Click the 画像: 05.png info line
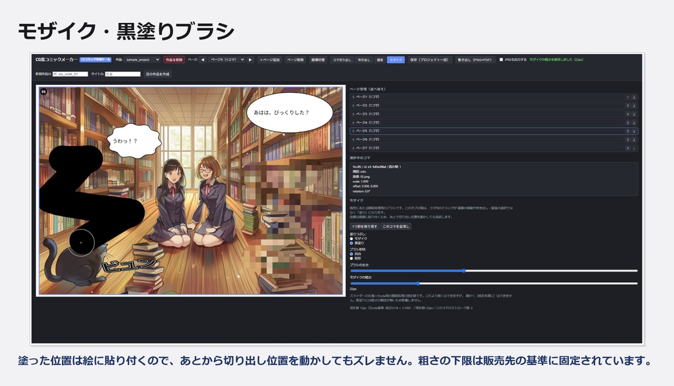This screenshot has height=386, width=674. click(x=360, y=176)
